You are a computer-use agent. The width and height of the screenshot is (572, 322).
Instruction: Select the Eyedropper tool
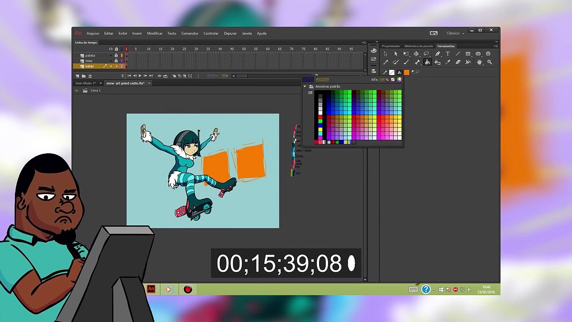point(448,62)
